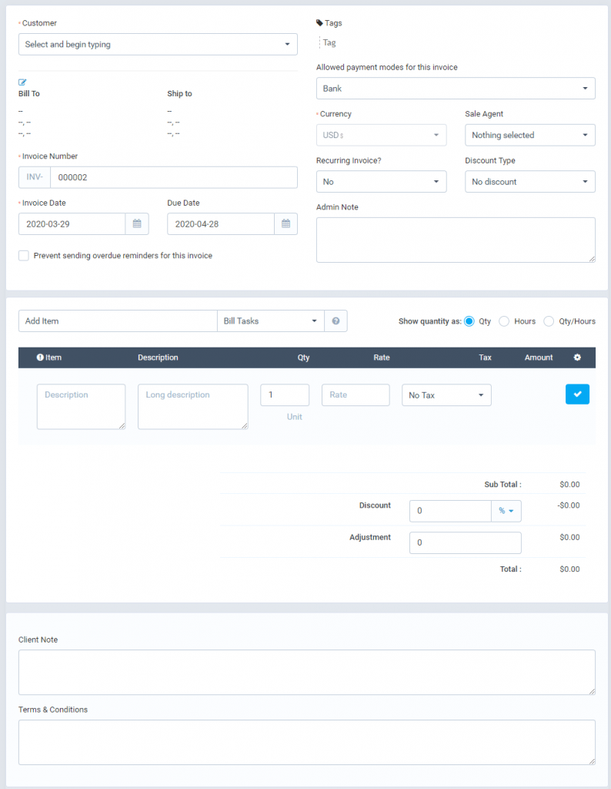Click the Bill Tasks help question icon

coord(336,321)
